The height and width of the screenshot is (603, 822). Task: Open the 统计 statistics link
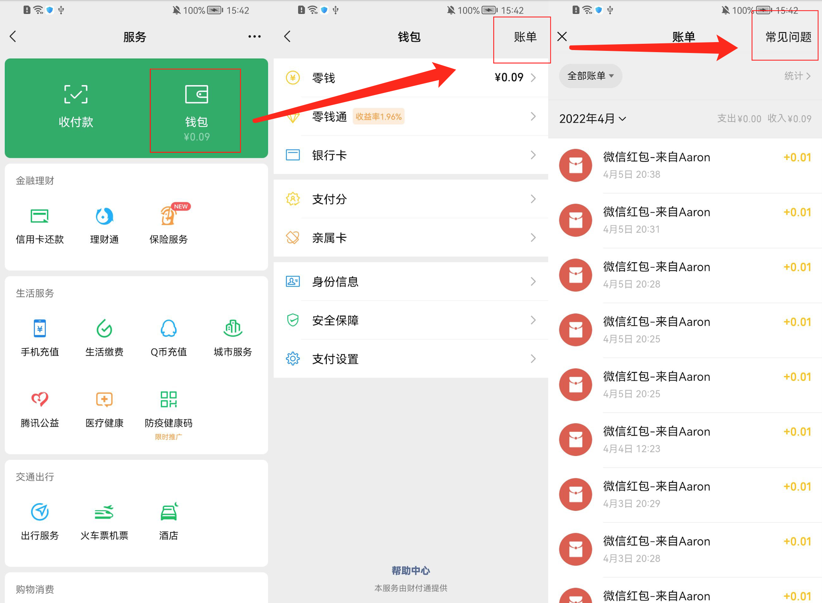click(797, 76)
